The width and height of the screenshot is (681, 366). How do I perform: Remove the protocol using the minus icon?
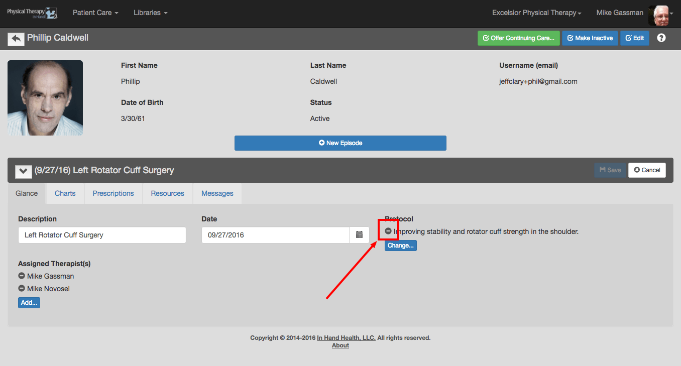point(388,231)
